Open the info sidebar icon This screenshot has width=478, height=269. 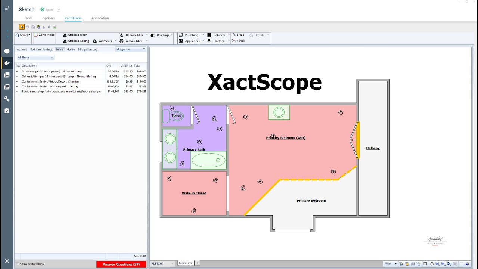pos(7,51)
